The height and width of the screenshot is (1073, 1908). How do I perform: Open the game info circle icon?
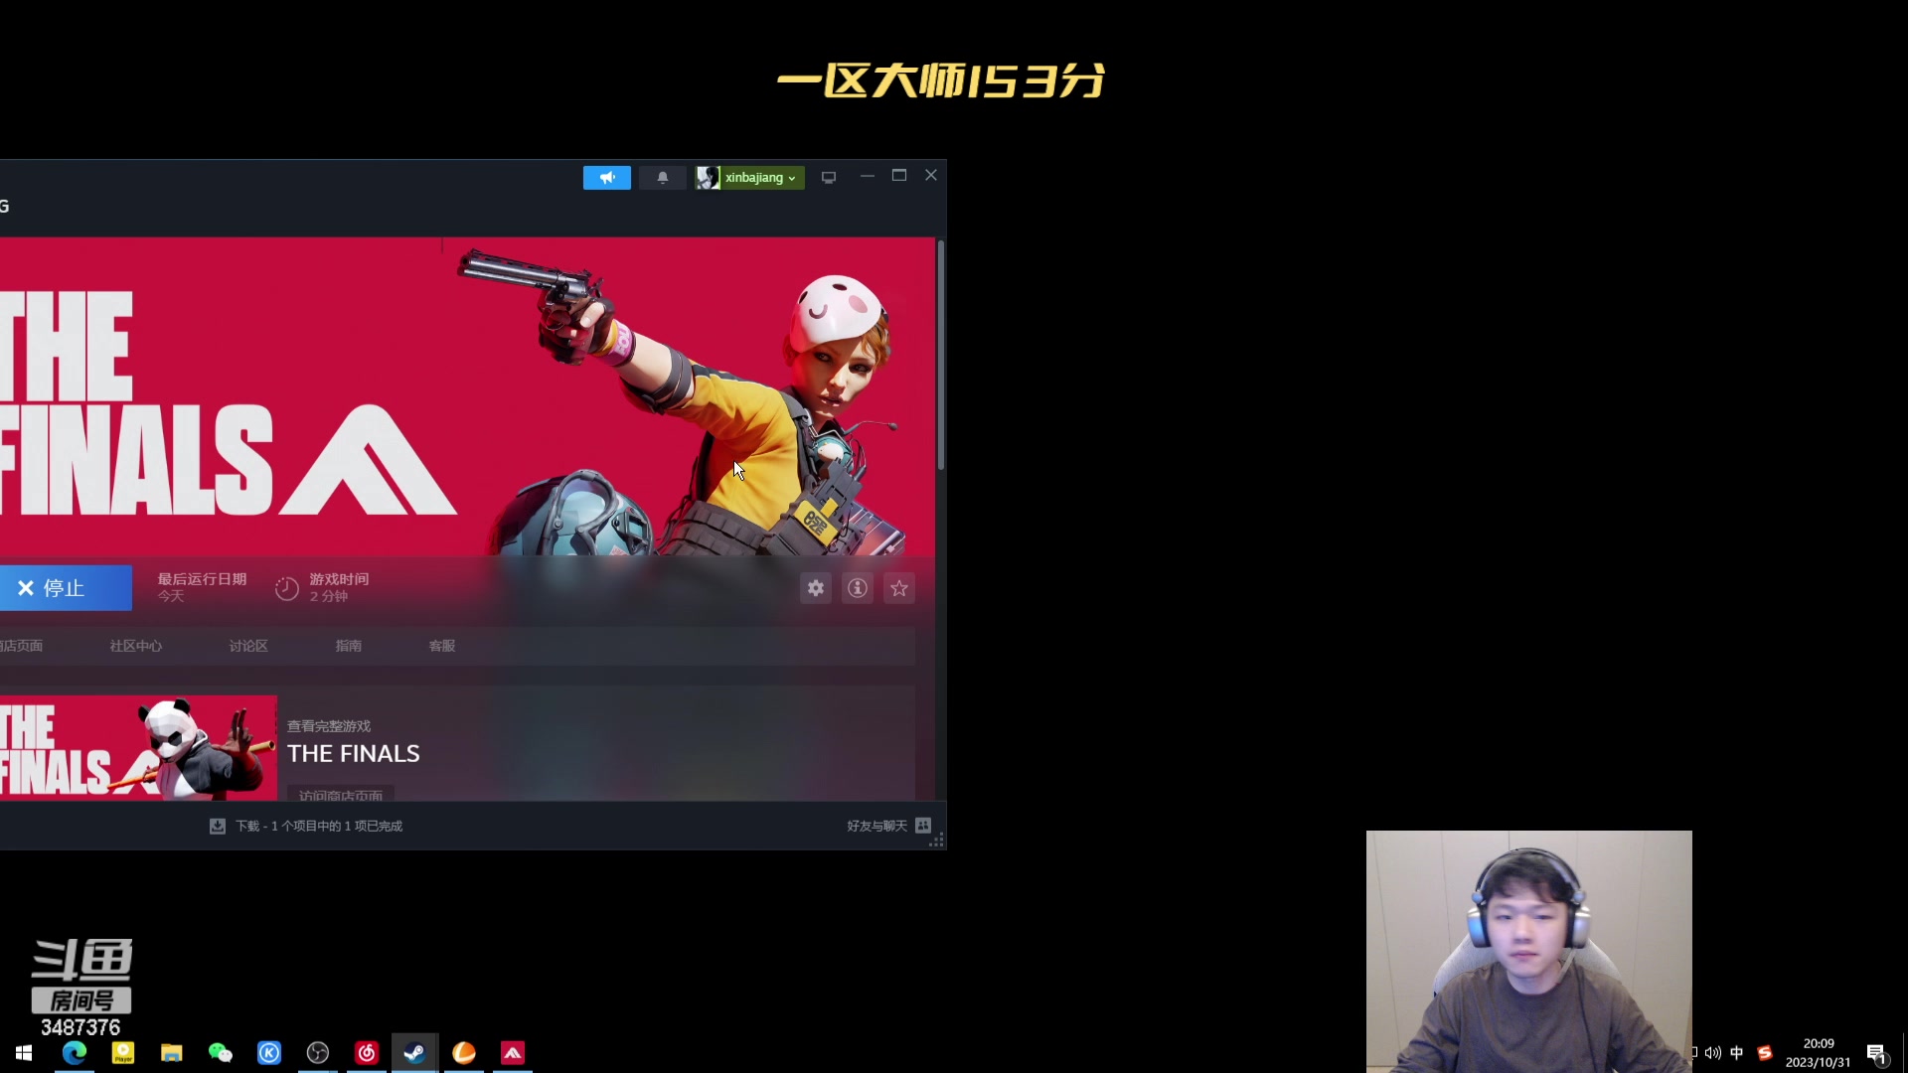pyautogui.click(x=857, y=588)
